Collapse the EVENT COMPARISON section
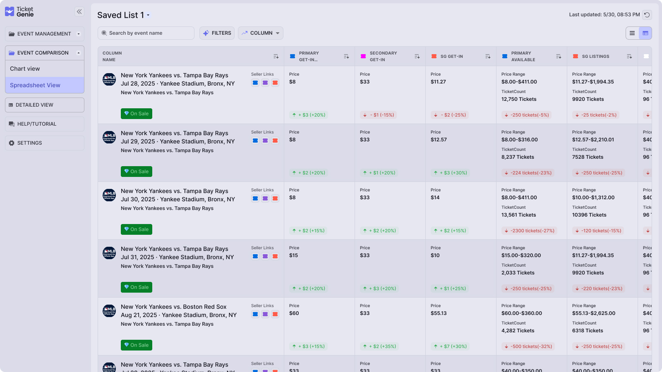 [44, 52]
